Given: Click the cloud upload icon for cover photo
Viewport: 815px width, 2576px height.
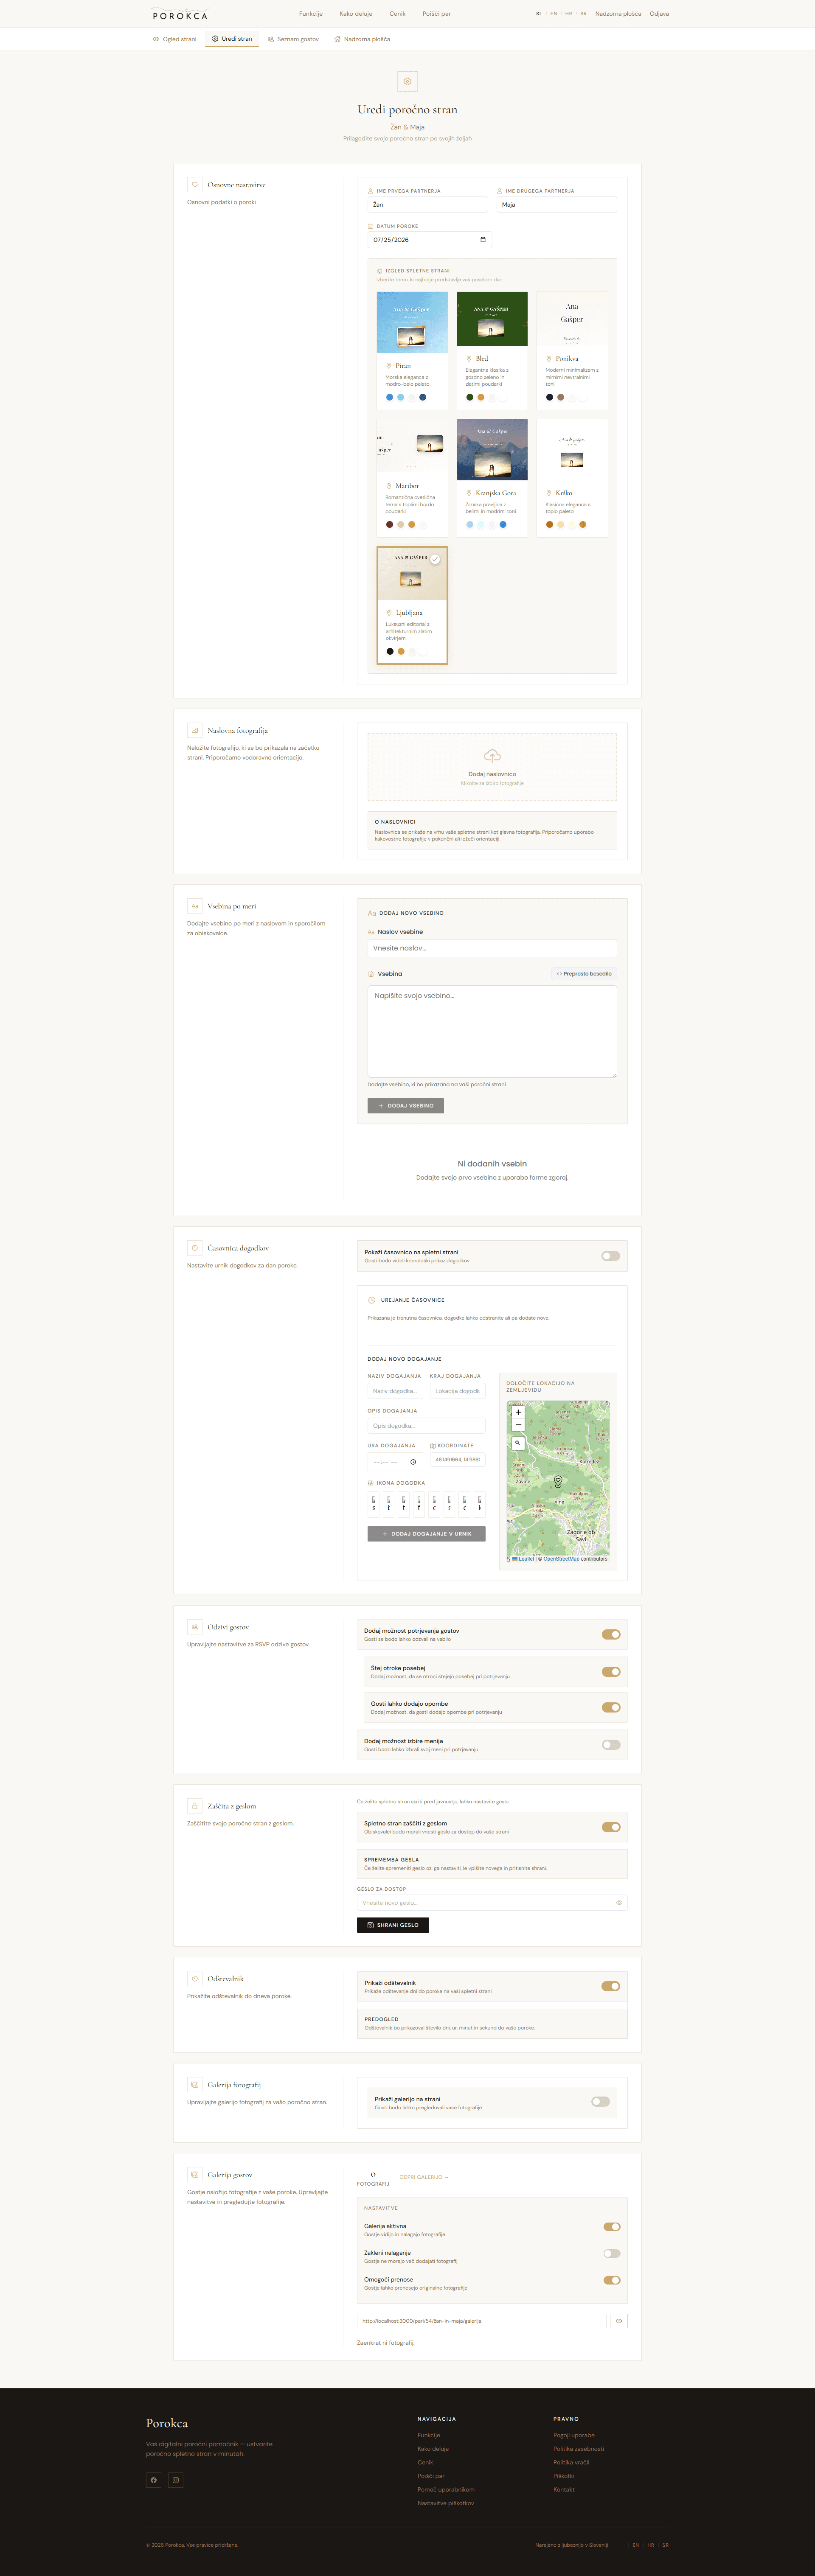Looking at the screenshot, I should [x=492, y=756].
